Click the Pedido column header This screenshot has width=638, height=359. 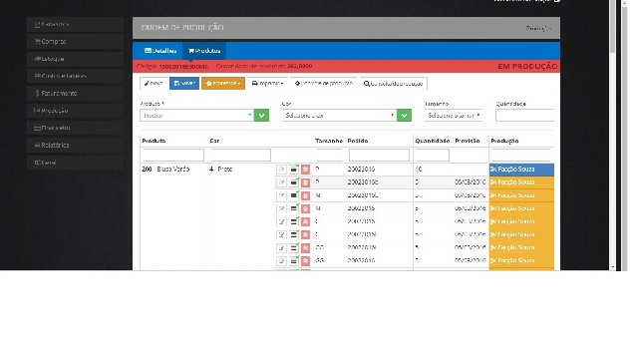(358, 141)
